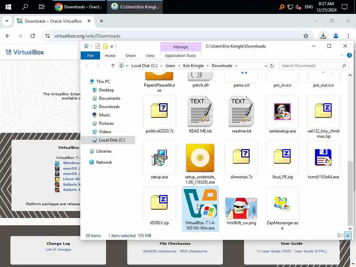The height and width of the screenshot is (267, 356).
Task: Open the View ribbon tab
Action: click(x=150, y=56)
